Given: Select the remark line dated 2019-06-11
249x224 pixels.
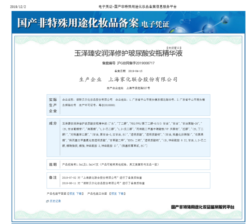Looking at the screenshot, I should [x=103, y=183].
